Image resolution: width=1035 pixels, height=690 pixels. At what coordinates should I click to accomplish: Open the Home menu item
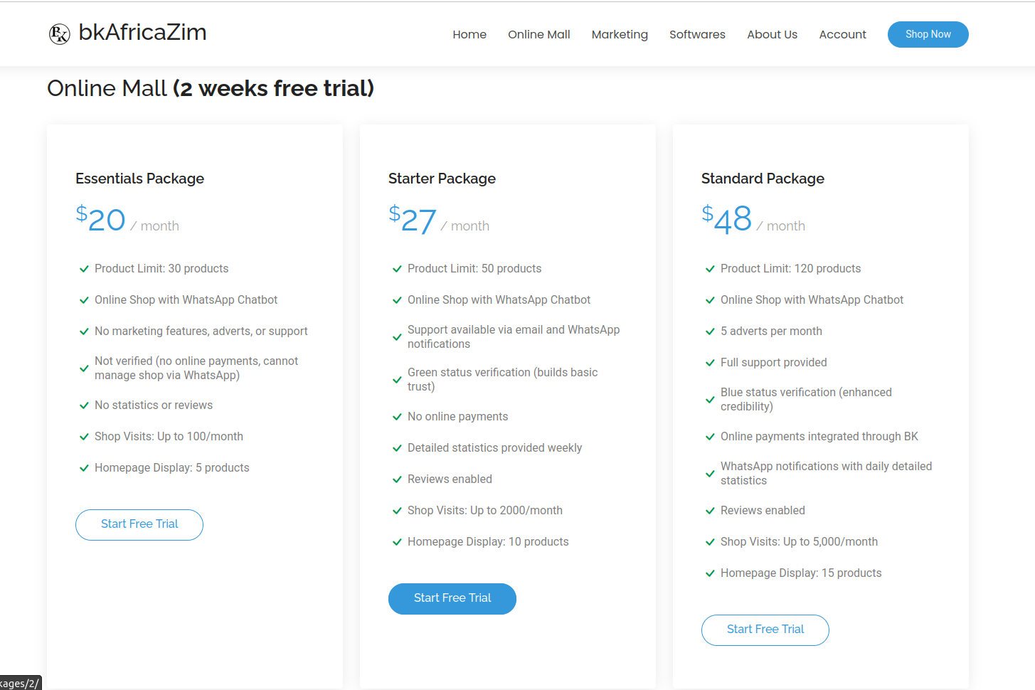(469, 34)
